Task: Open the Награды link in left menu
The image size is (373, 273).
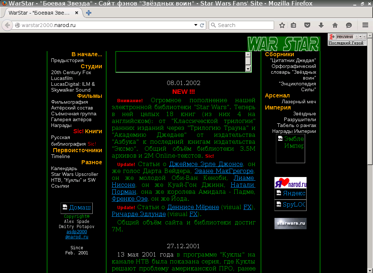Action: point(61,125)
